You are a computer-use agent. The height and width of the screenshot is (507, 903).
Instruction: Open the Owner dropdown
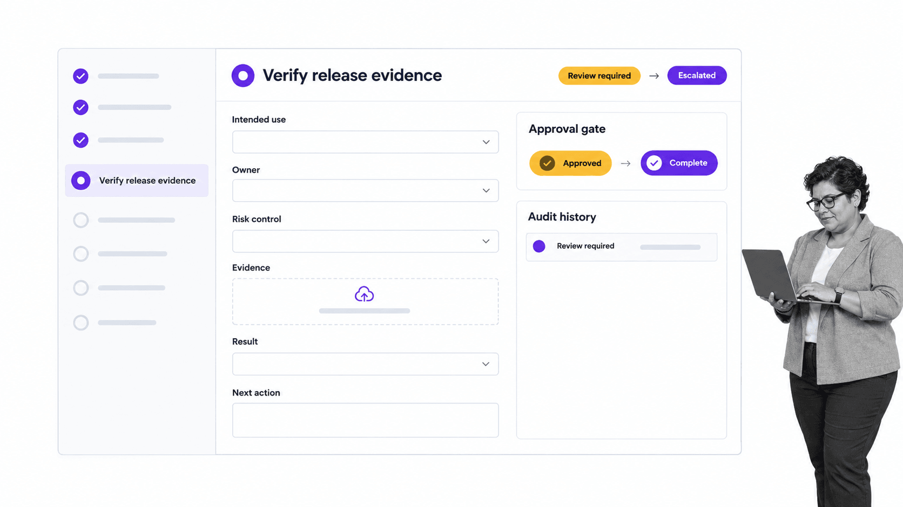click(x=366, y=191)
